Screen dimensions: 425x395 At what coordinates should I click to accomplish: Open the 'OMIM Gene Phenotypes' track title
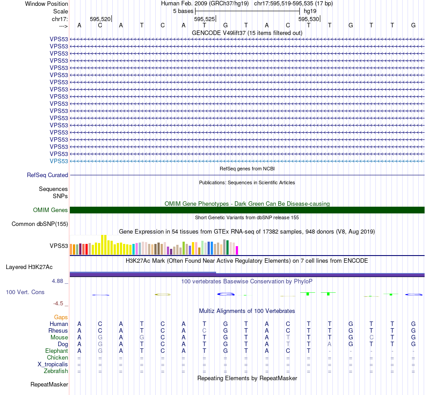pyautogui.click(x=247, y=204)
